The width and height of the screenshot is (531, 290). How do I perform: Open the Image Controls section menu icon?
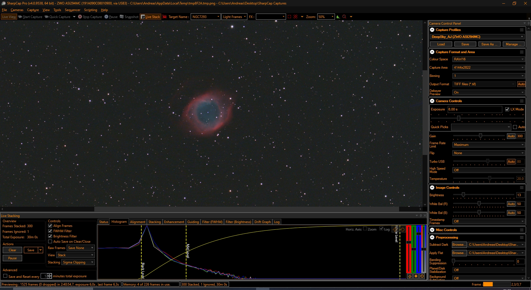(x=522, y=188)
